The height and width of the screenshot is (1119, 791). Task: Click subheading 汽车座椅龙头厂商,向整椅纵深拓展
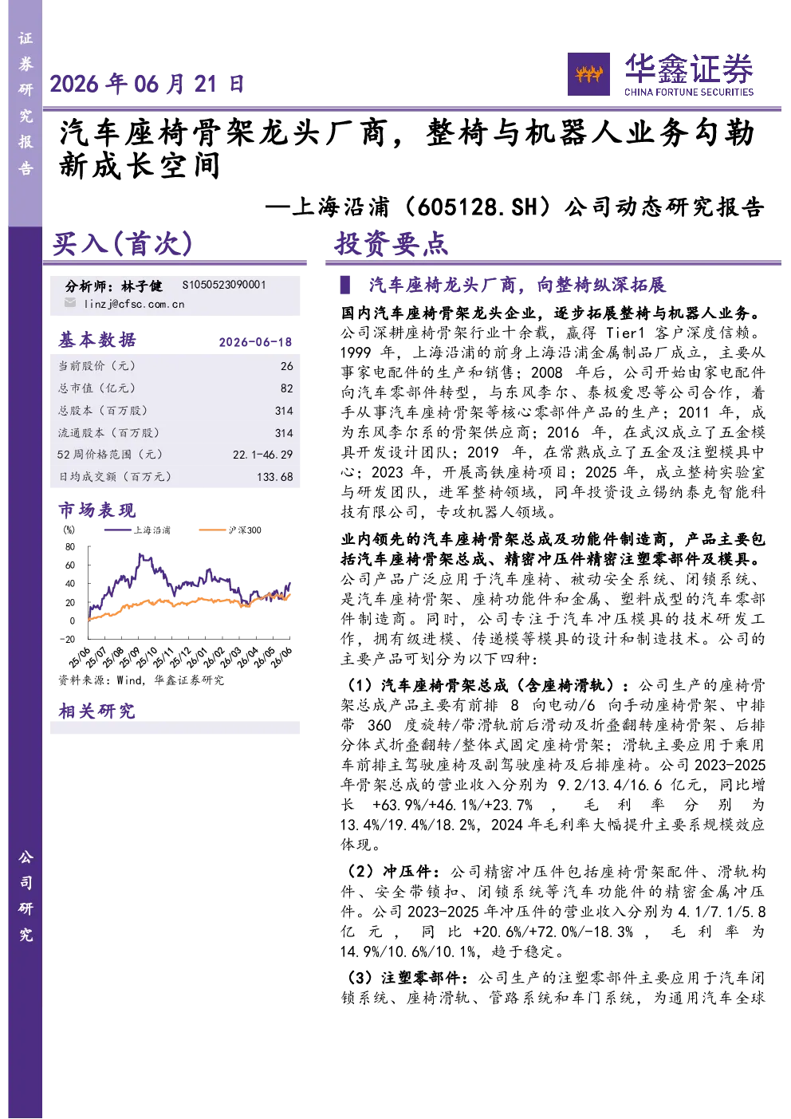click(x=517, y=285)
